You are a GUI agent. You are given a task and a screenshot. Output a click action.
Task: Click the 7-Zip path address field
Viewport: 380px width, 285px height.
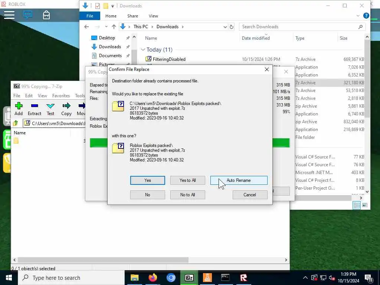click(x=54, y=123)
